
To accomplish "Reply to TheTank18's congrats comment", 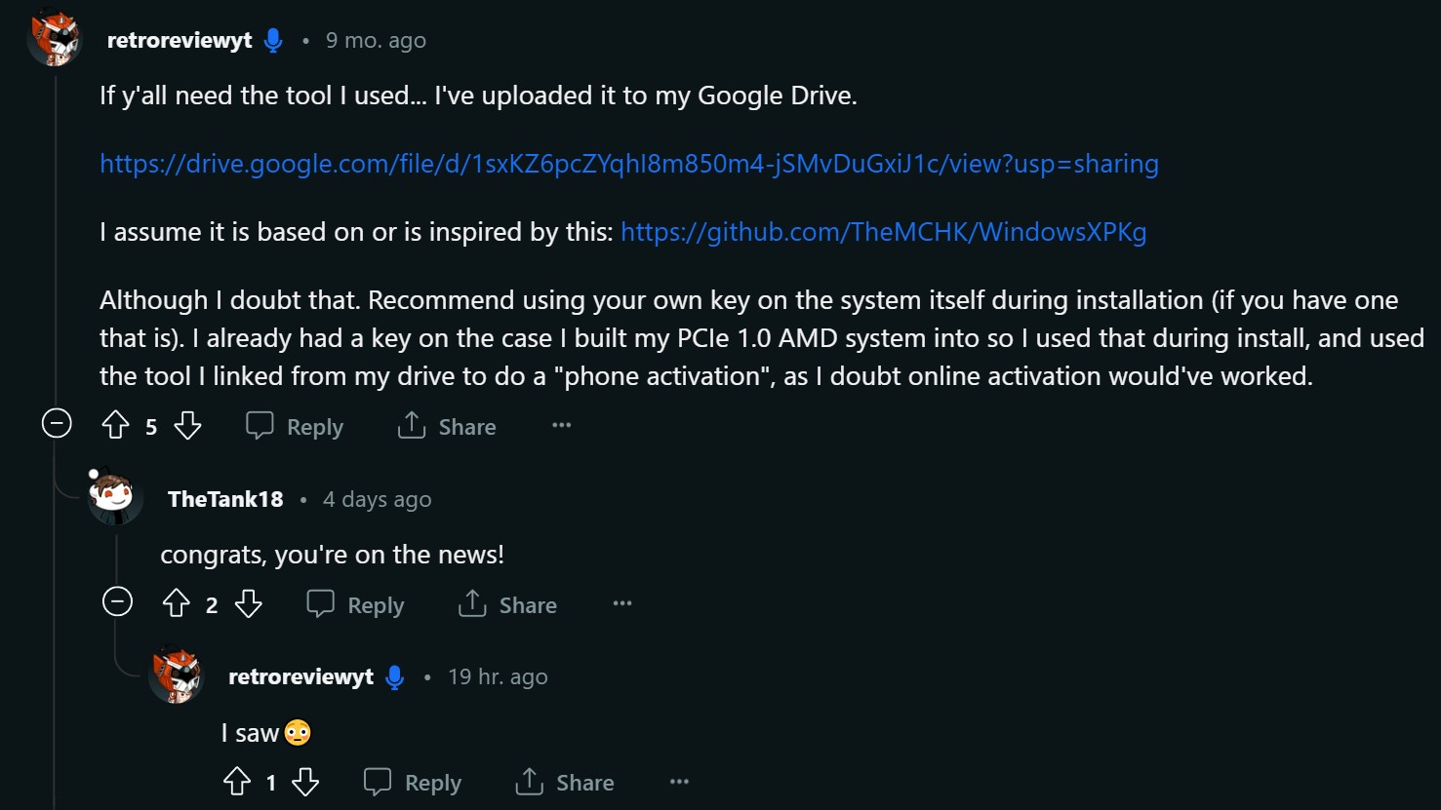I will (355, 604).
